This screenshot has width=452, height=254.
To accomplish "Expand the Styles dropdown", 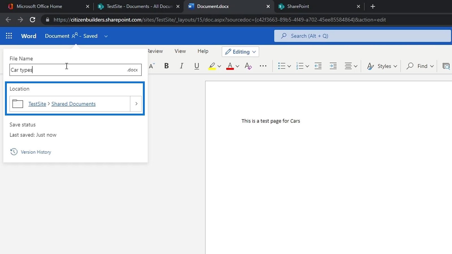I will tap(395, 66).
